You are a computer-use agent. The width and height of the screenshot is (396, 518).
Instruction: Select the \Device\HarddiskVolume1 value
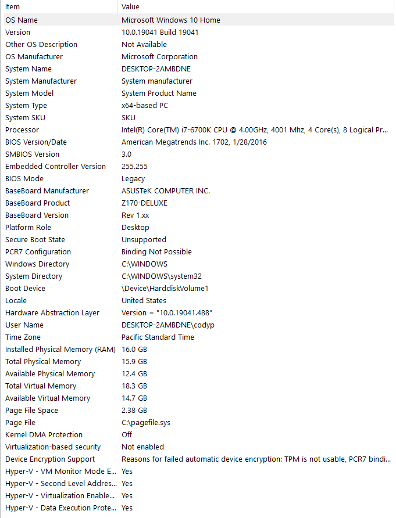165,289
